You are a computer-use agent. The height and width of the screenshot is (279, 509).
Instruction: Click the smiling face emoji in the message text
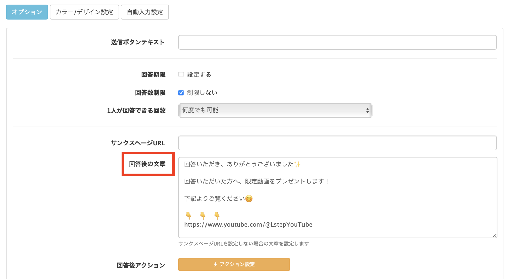249,198
